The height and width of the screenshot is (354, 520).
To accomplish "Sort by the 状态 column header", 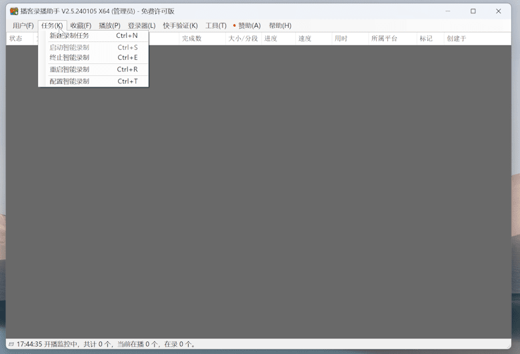I will (x=19, y=39).
